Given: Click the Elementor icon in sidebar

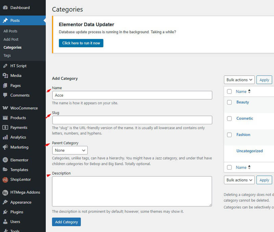Looking at the screenshot, I should tap(5, 160).
